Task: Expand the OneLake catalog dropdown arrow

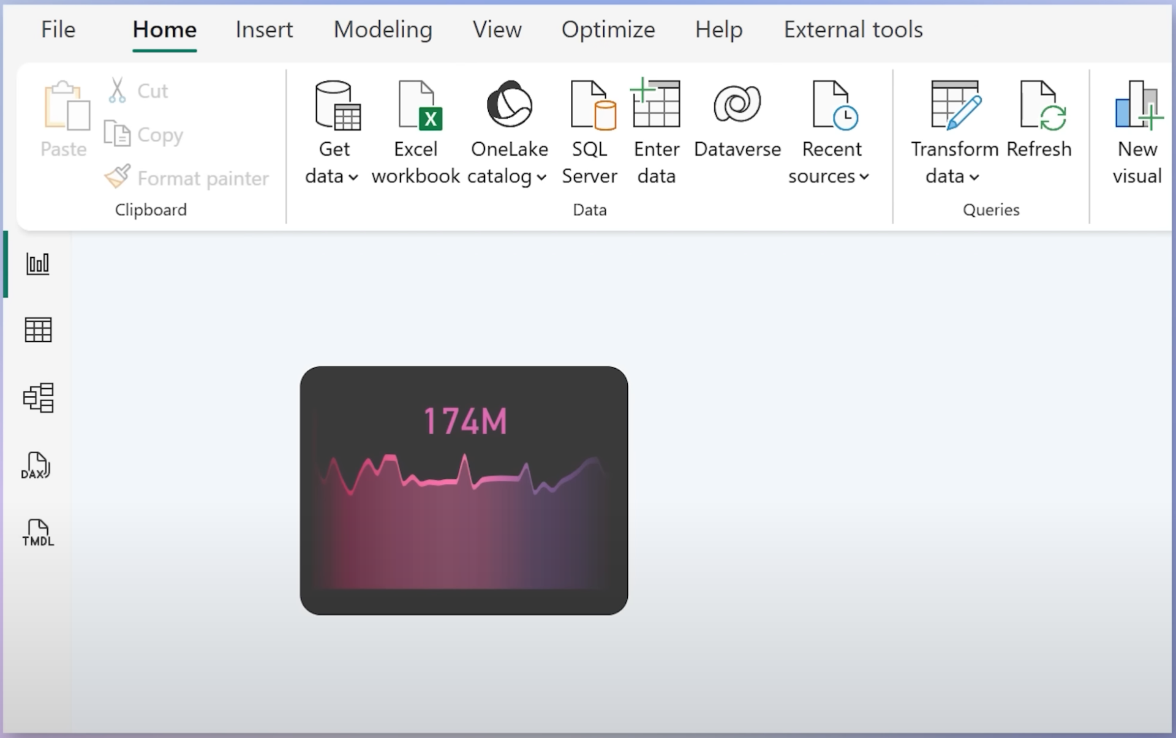Action: (x=541, y=178)
